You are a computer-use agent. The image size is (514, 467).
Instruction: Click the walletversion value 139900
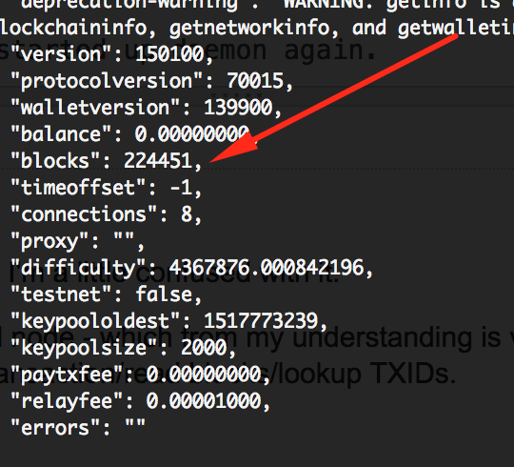[238, 108]
